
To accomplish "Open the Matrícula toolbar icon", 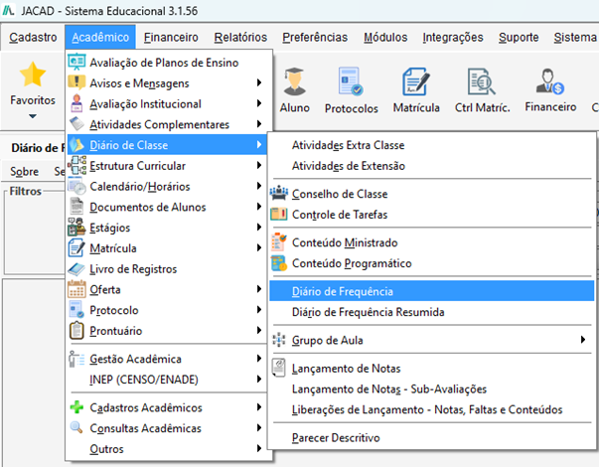I will point(415,81).
